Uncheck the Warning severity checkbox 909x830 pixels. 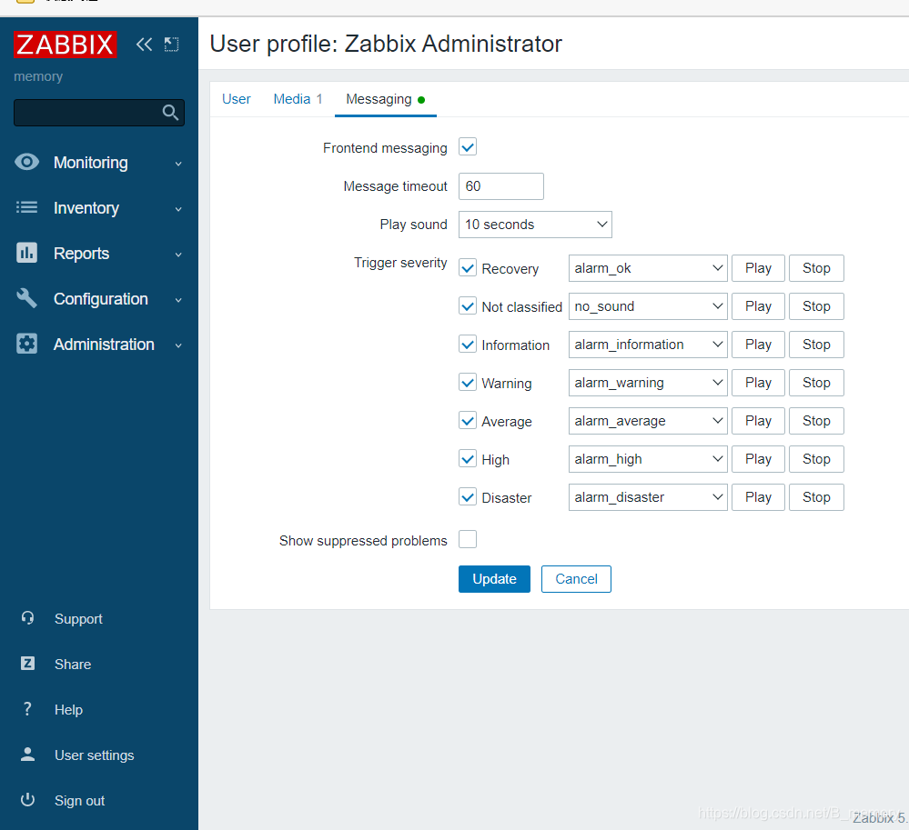point(468,383)
